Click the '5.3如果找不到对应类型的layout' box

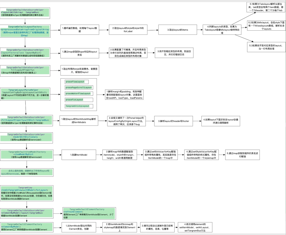[266, 47]
